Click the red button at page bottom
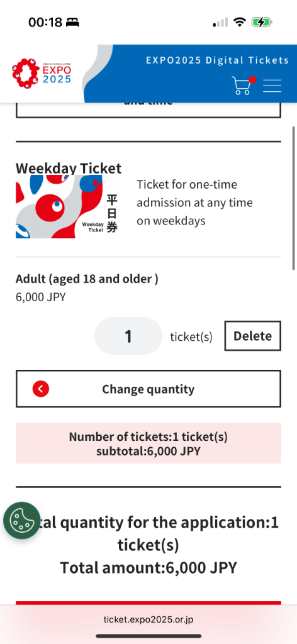The height and width of the screenshot is (644, 297). click(x=148, y=603)
